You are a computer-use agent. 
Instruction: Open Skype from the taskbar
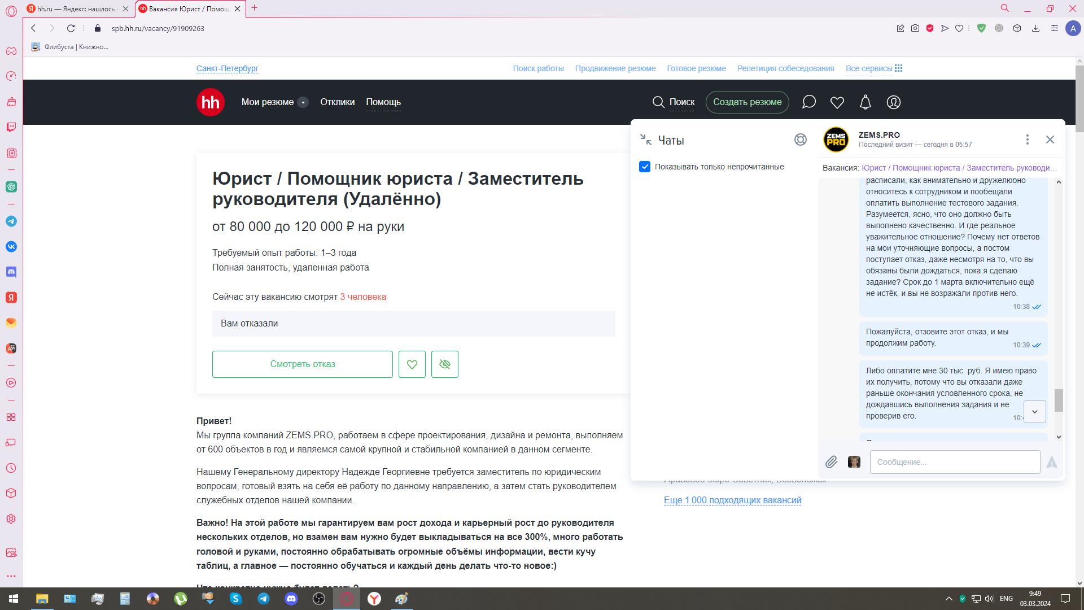pos(236,599)
